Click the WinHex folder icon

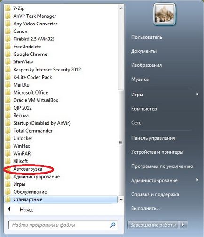point(8,146)
